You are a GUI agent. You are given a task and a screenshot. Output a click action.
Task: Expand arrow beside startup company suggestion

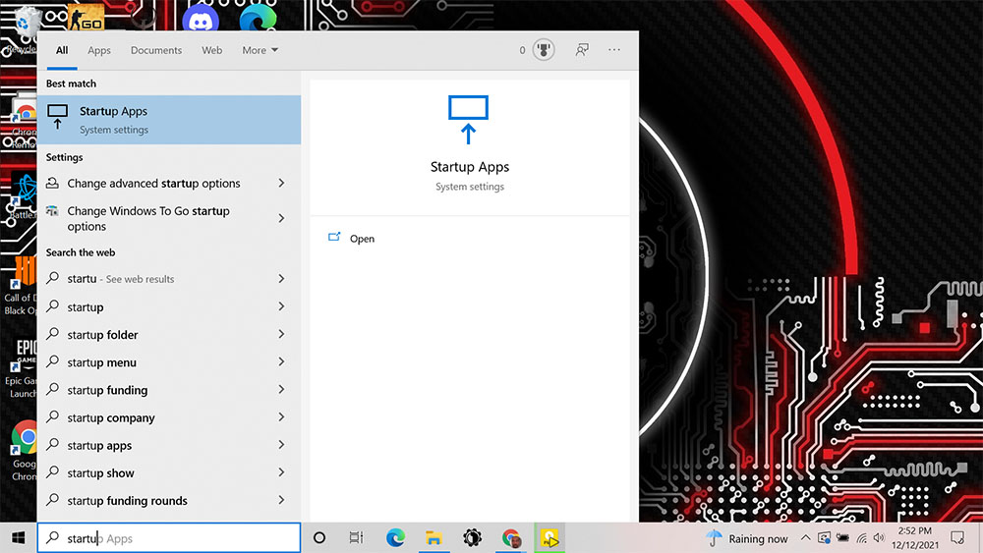281,416
